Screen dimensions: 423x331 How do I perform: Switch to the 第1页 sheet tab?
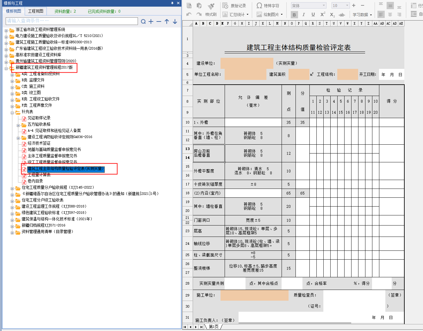coord(214,327)
